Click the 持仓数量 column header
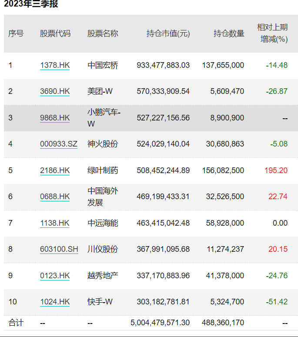 (229, 33)
